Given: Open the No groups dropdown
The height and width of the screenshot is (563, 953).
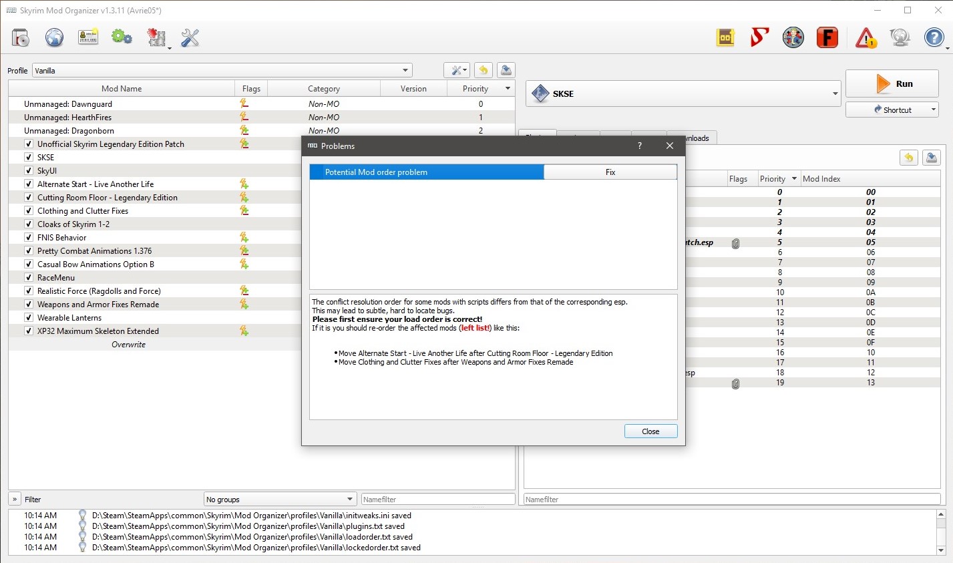Looking at the screenshot, I should point(280,500).
